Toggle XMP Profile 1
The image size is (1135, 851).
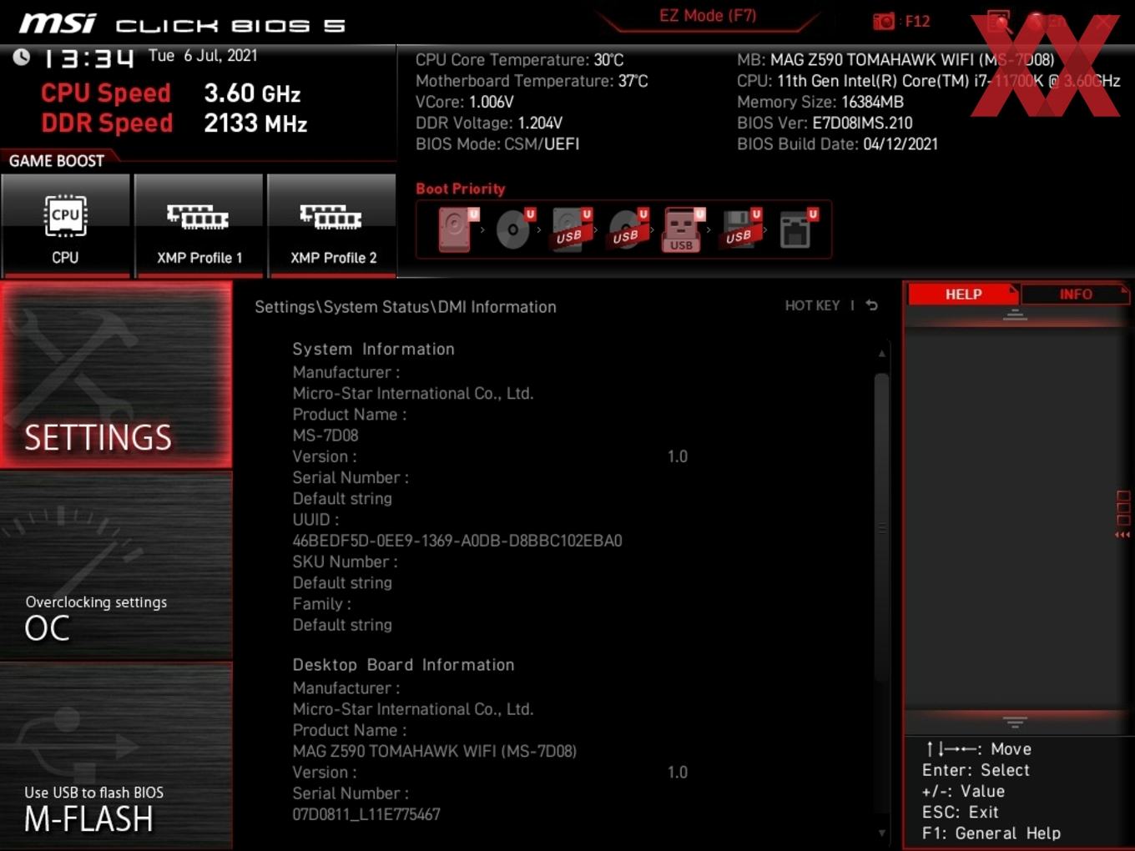pyautogui.click(x=199, y=225)
